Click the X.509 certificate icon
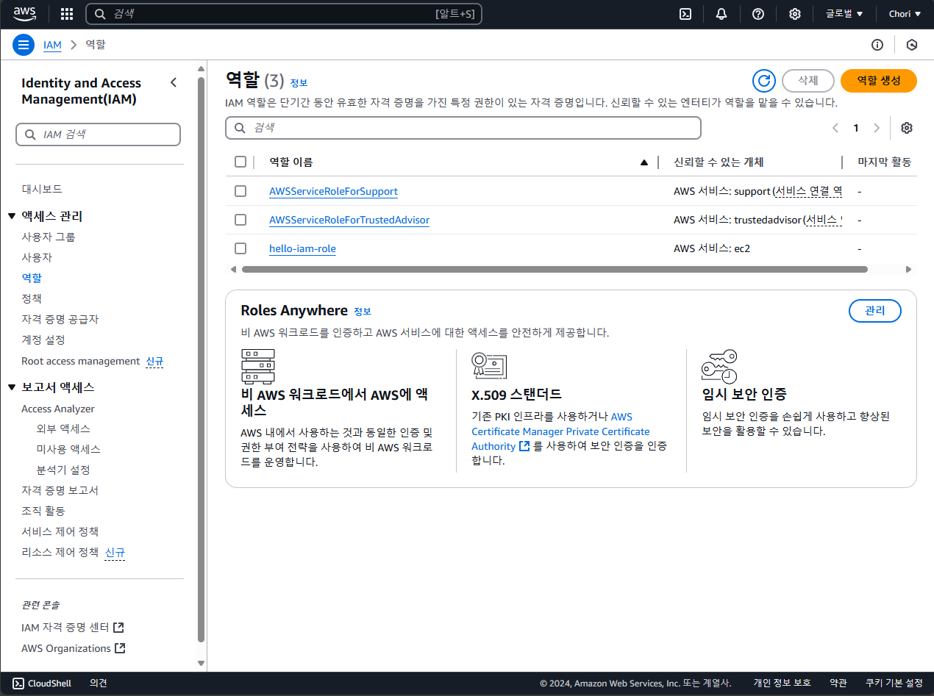 489,366
